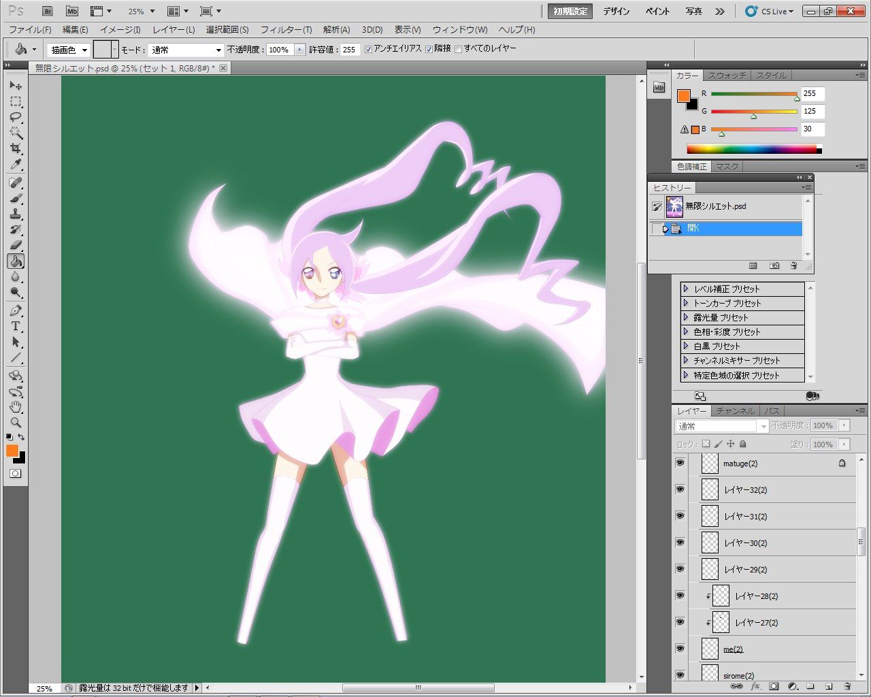Select the Lasso tool
871x697 pixels.
16,118
